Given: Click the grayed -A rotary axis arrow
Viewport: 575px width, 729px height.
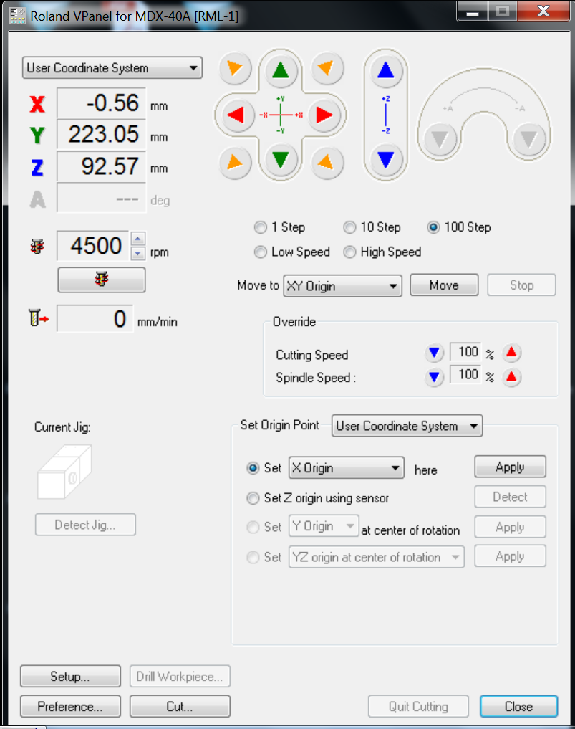Looking at the screenshot, I should pos(529,139).
